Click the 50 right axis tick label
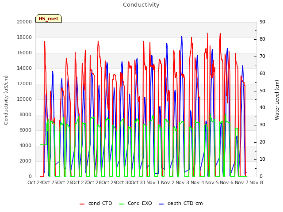283x212 pixels. [262, 91]
